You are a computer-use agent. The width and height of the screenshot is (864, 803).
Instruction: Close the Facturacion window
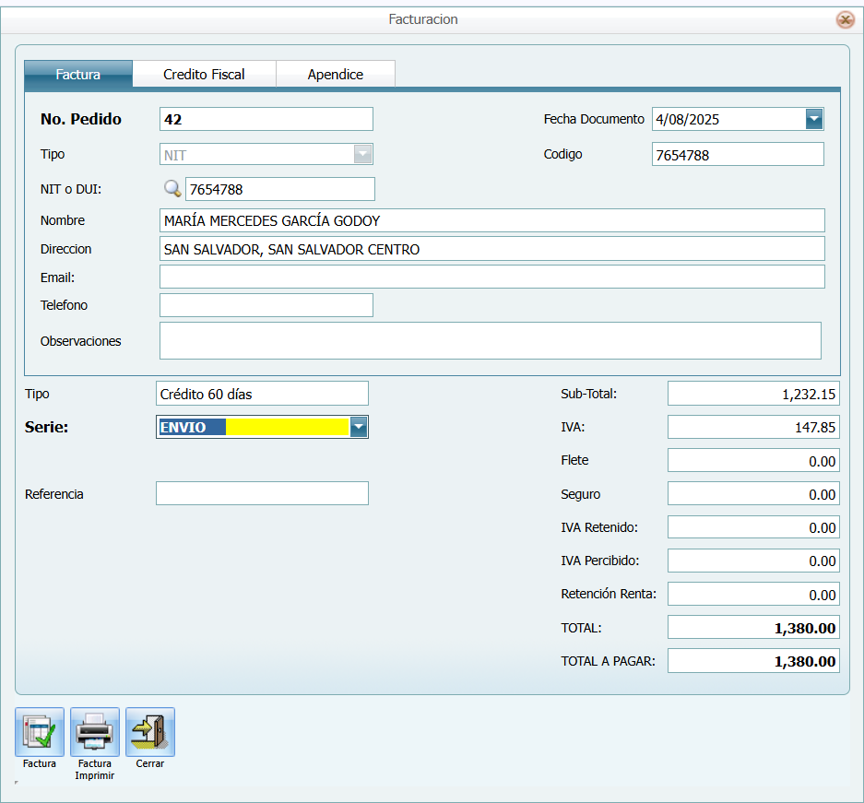point(845,19)
